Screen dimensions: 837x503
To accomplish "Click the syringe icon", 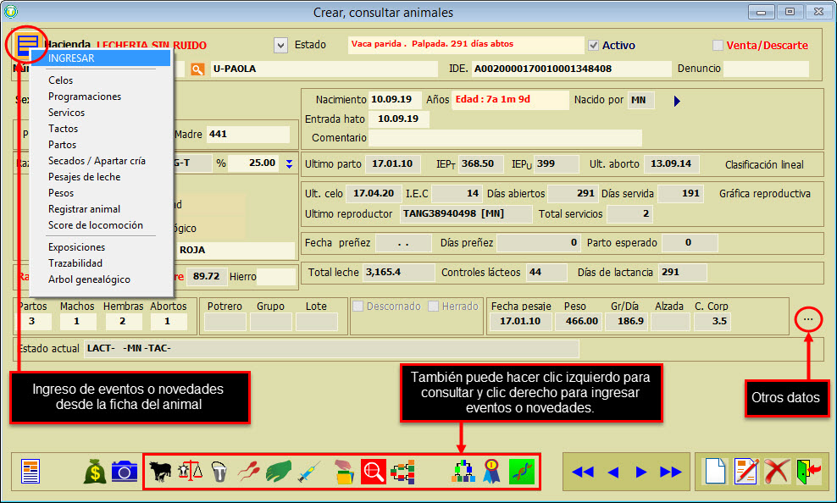I will (x=309, y=471).
